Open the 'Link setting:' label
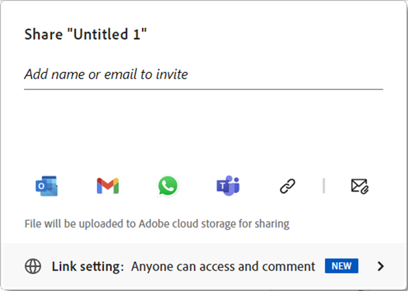Image resolution: width=408 pixels, height=291 pixels. 88,267
